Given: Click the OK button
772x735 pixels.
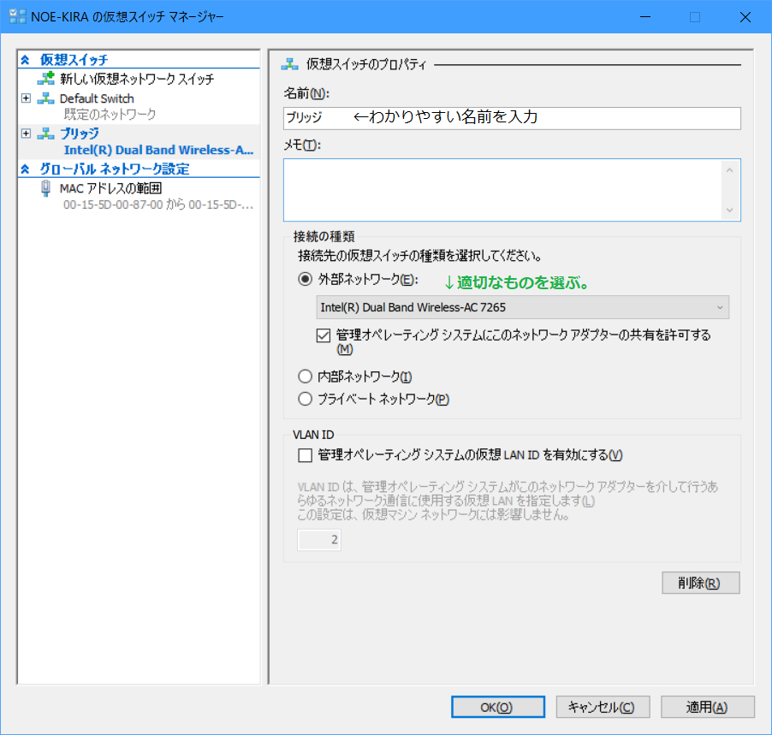Looking at the screenshot, I should [497, 707].
